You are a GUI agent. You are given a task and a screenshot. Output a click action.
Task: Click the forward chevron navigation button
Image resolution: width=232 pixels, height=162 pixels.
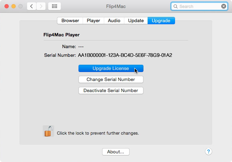pyautogui.click(x=41, y=6)
